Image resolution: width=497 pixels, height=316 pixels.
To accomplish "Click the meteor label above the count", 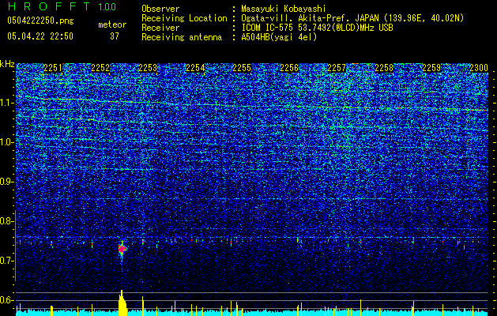I will 112,24.
